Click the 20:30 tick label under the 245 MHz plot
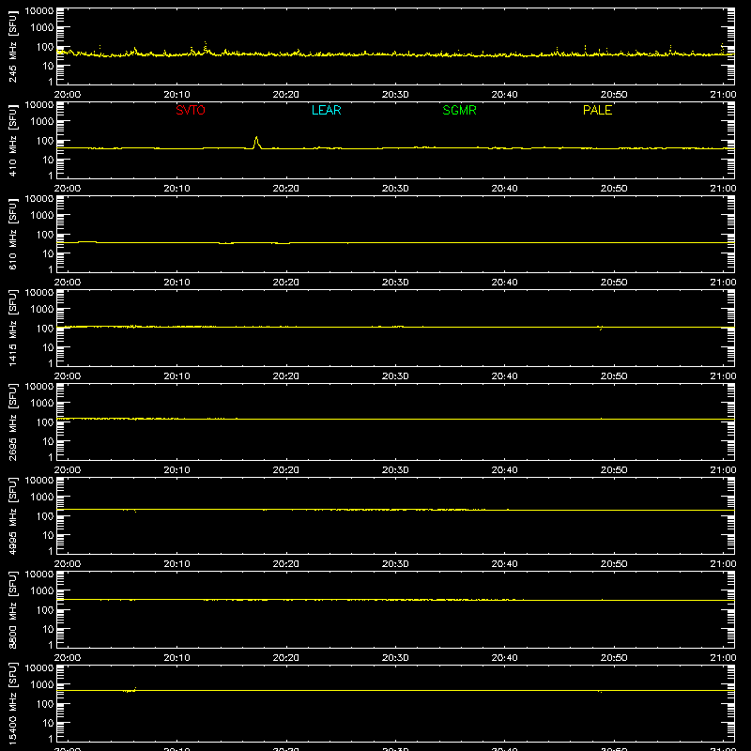751x751 pixels. coord(395,95)
